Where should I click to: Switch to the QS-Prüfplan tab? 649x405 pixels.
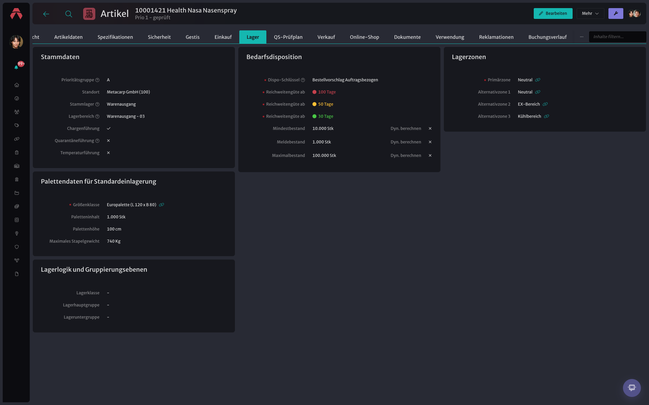288,37
